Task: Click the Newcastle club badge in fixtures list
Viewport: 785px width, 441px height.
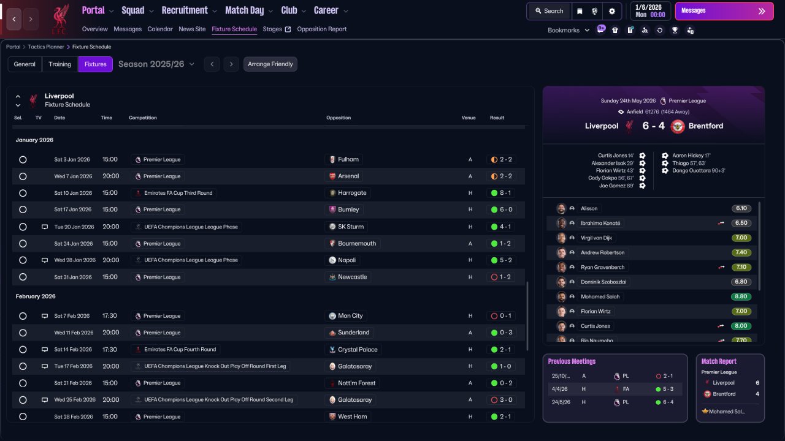Action: coord(332,277)
